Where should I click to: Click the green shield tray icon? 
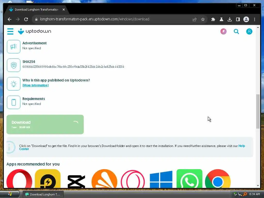tap(235, 194)
